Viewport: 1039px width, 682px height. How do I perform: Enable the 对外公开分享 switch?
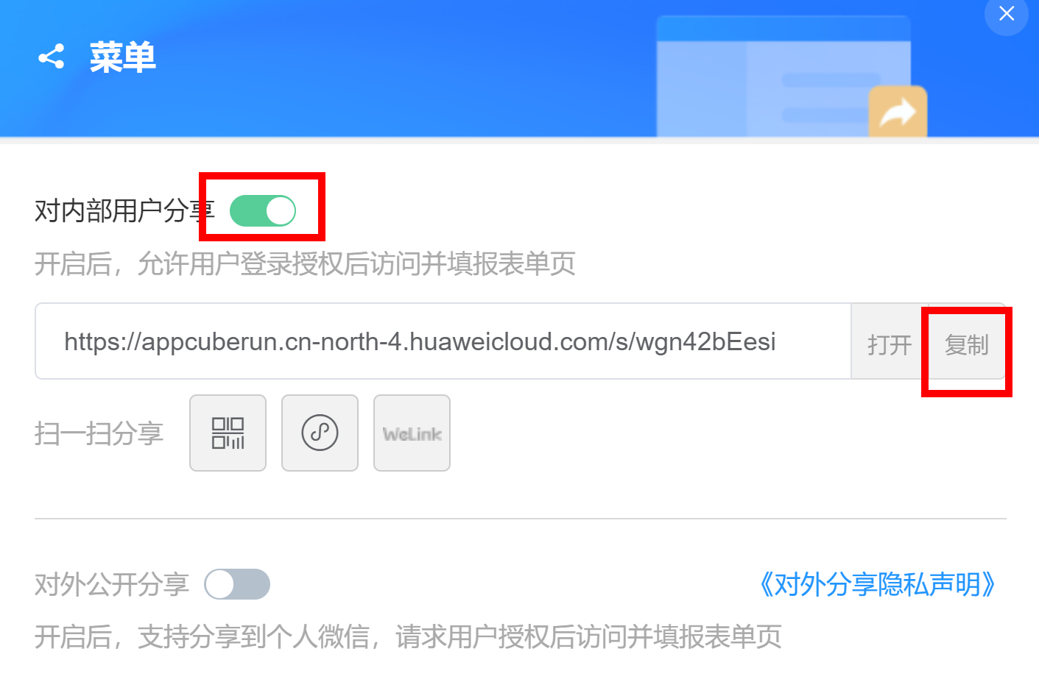point(237,584)
